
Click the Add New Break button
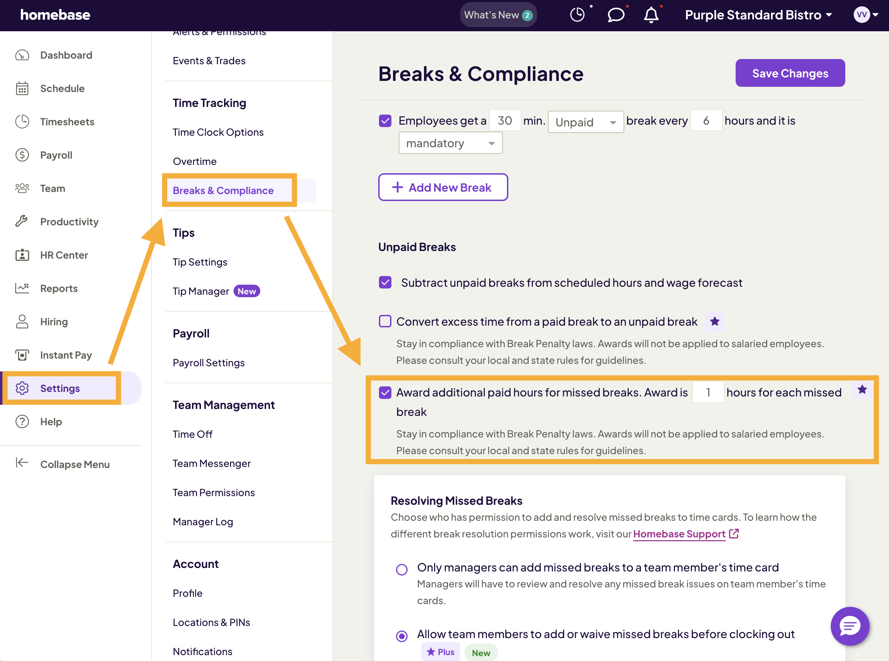tap(443, 187)
